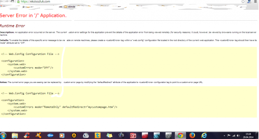Switch to the active Chrome taskbar window
This screenshot has width=259, height=139.
pyautogui.click(x=181, y=136)
